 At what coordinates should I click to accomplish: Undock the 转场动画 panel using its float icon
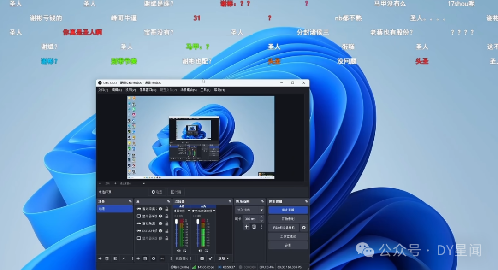[x=262, y=201]
